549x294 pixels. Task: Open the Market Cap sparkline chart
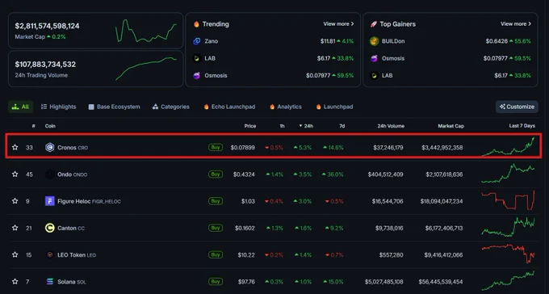coord(146,31)
